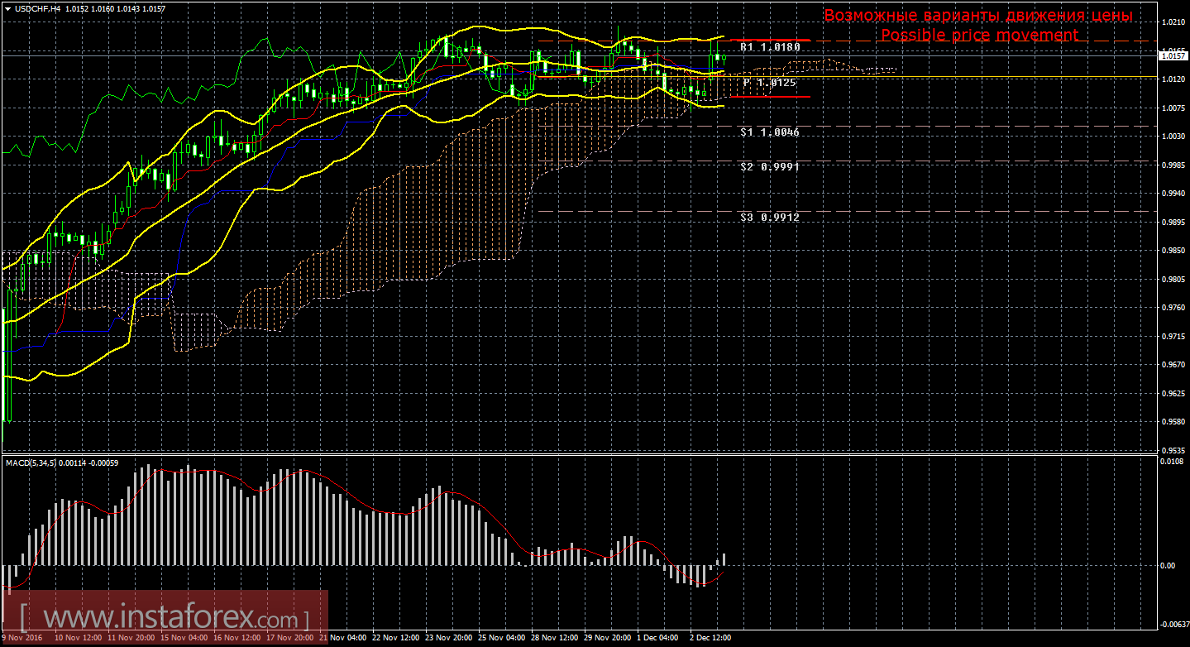Click the 23 Nov 20:00 time axis label

[449, 639]
